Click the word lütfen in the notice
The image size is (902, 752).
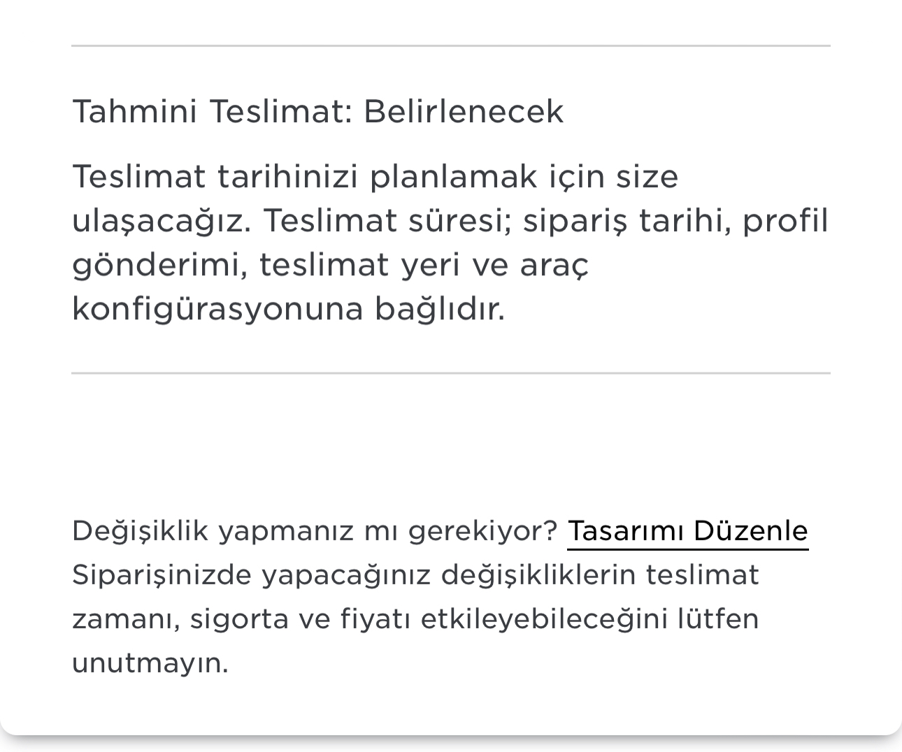click(718, 619)
